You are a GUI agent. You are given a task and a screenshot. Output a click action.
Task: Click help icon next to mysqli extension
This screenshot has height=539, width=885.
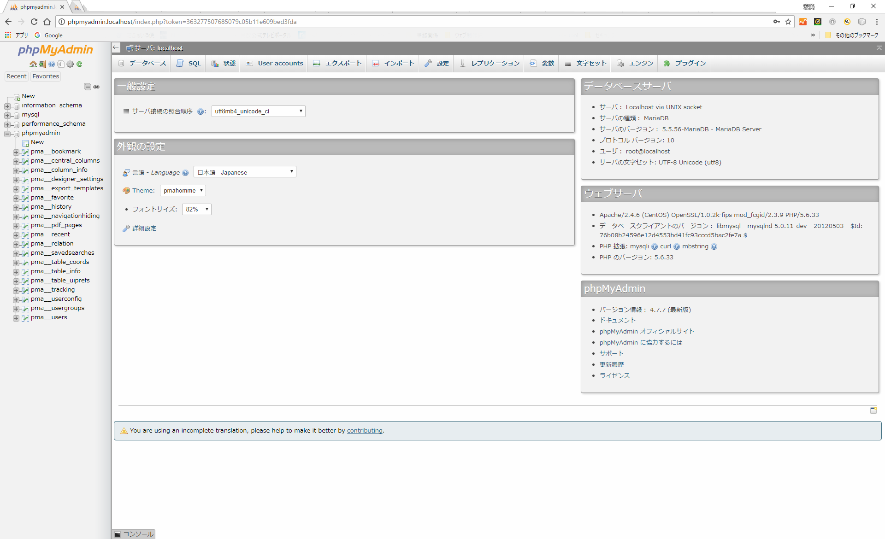[655, 246]
